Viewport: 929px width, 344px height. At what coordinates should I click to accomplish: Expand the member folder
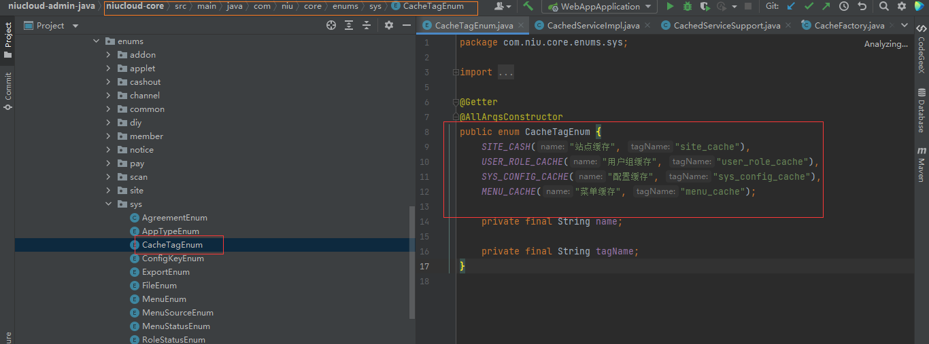click(108, 136)
